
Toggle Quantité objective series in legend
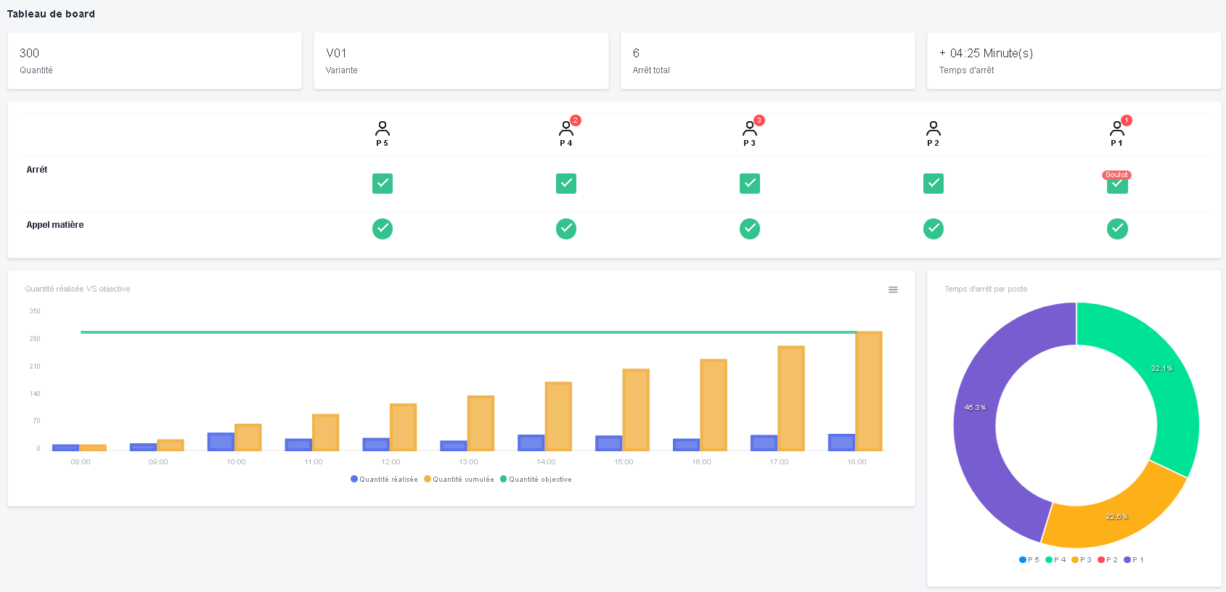tap(536, 480)
